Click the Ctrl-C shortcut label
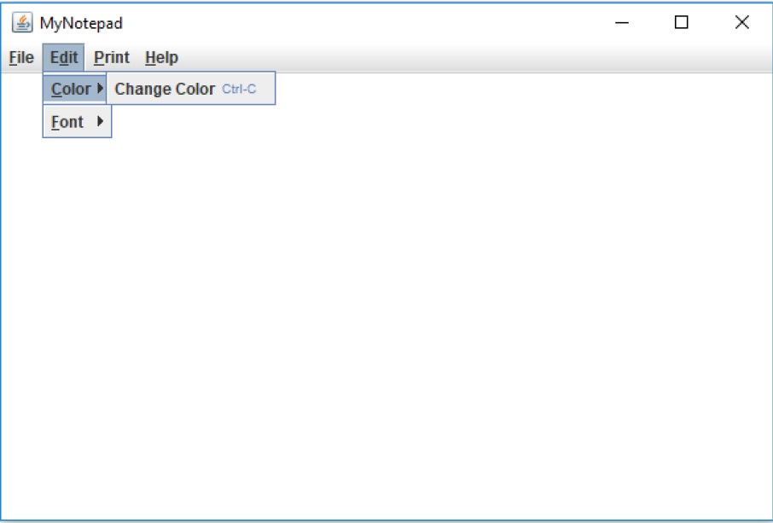This screenshot has height=523, width=773. (x=241, y=88)
